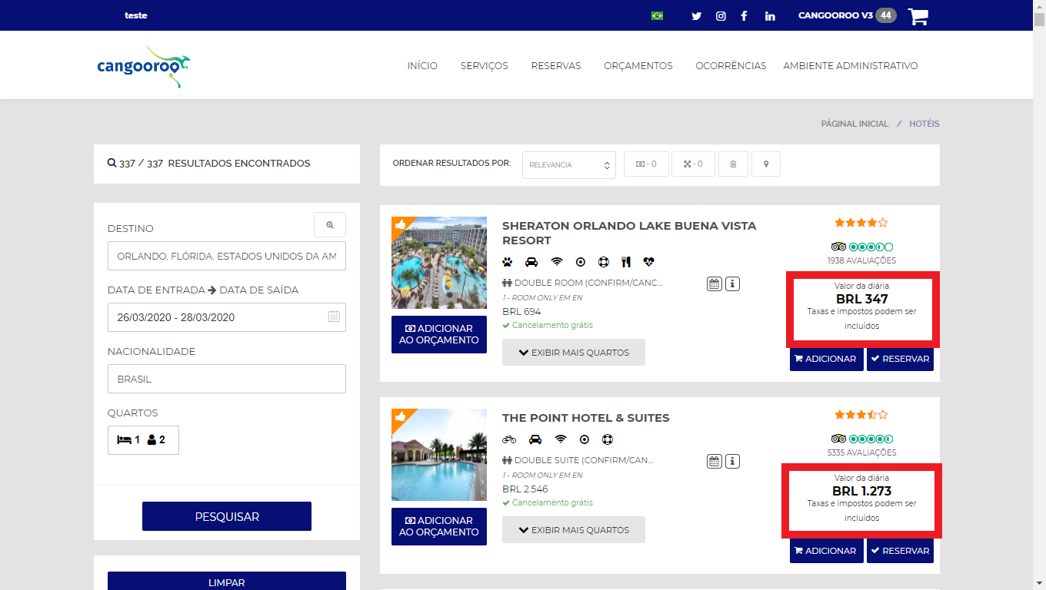Open the Início menu item
Viewport: 1046px width, 590px height.
422,66
